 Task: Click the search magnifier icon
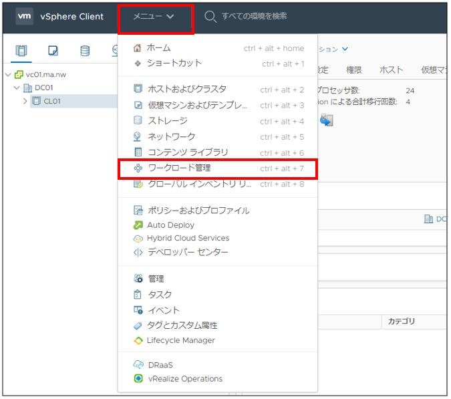click(210, 16)
